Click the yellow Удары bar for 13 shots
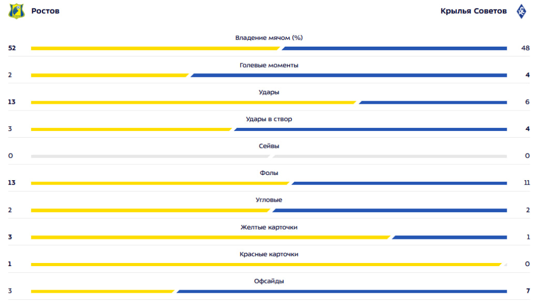 pos(194,102)
